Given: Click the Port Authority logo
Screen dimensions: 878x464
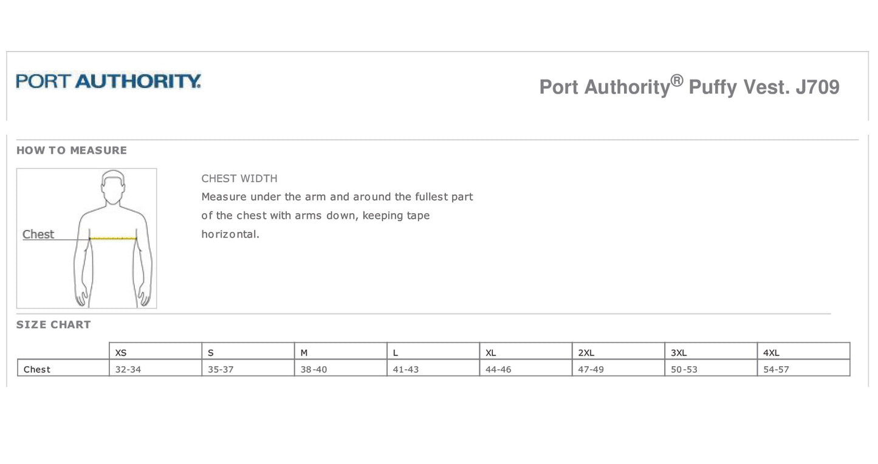Looking at the screenshot, I should (x=108, y=81).
